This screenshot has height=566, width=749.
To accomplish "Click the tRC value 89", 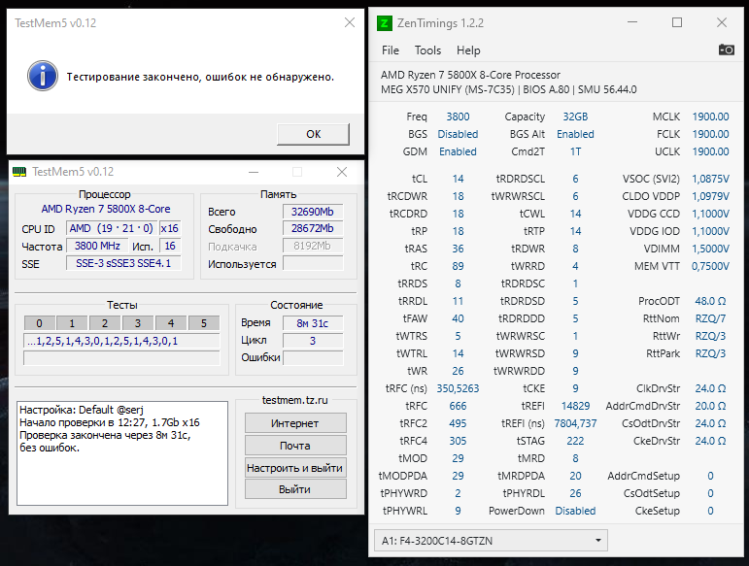I will click(x=459, y=266).
